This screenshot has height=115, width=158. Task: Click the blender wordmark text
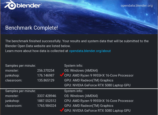(x=29, y=6)
